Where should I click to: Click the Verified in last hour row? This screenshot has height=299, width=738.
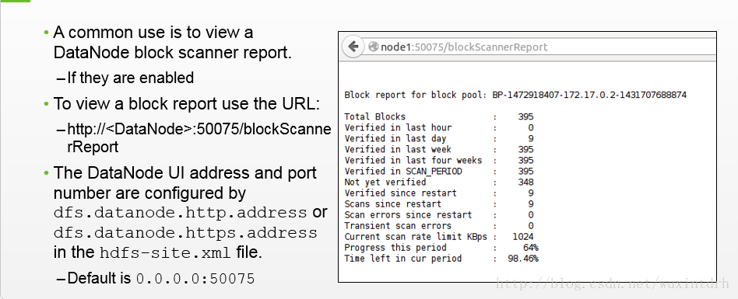[x=438, y=127]
